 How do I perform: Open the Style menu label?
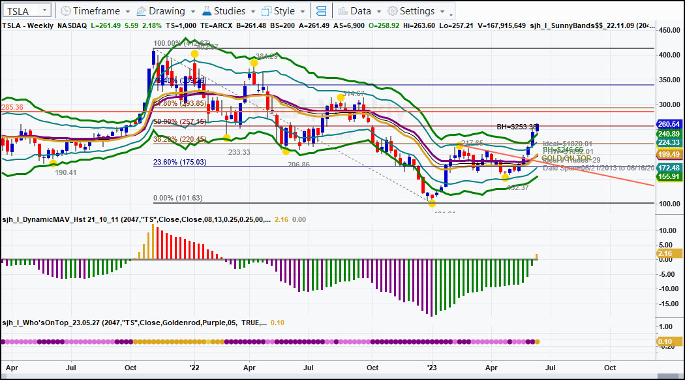point(284,11)
